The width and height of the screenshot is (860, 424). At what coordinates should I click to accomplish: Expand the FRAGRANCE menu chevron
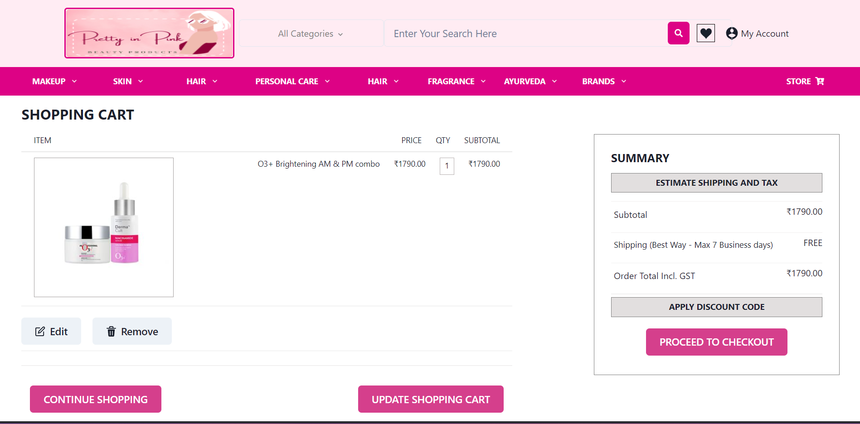click(483, 81)
